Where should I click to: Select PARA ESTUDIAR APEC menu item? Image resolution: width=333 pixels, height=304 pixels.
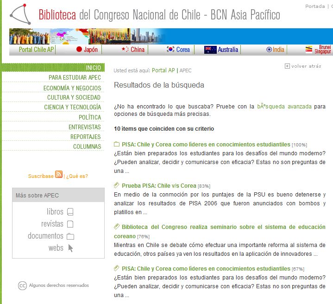click(75, 77)
